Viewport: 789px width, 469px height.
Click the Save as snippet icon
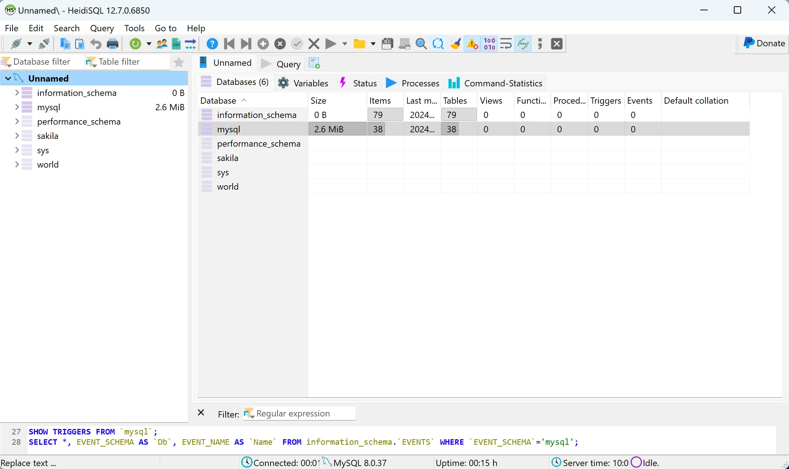(404, 44)
